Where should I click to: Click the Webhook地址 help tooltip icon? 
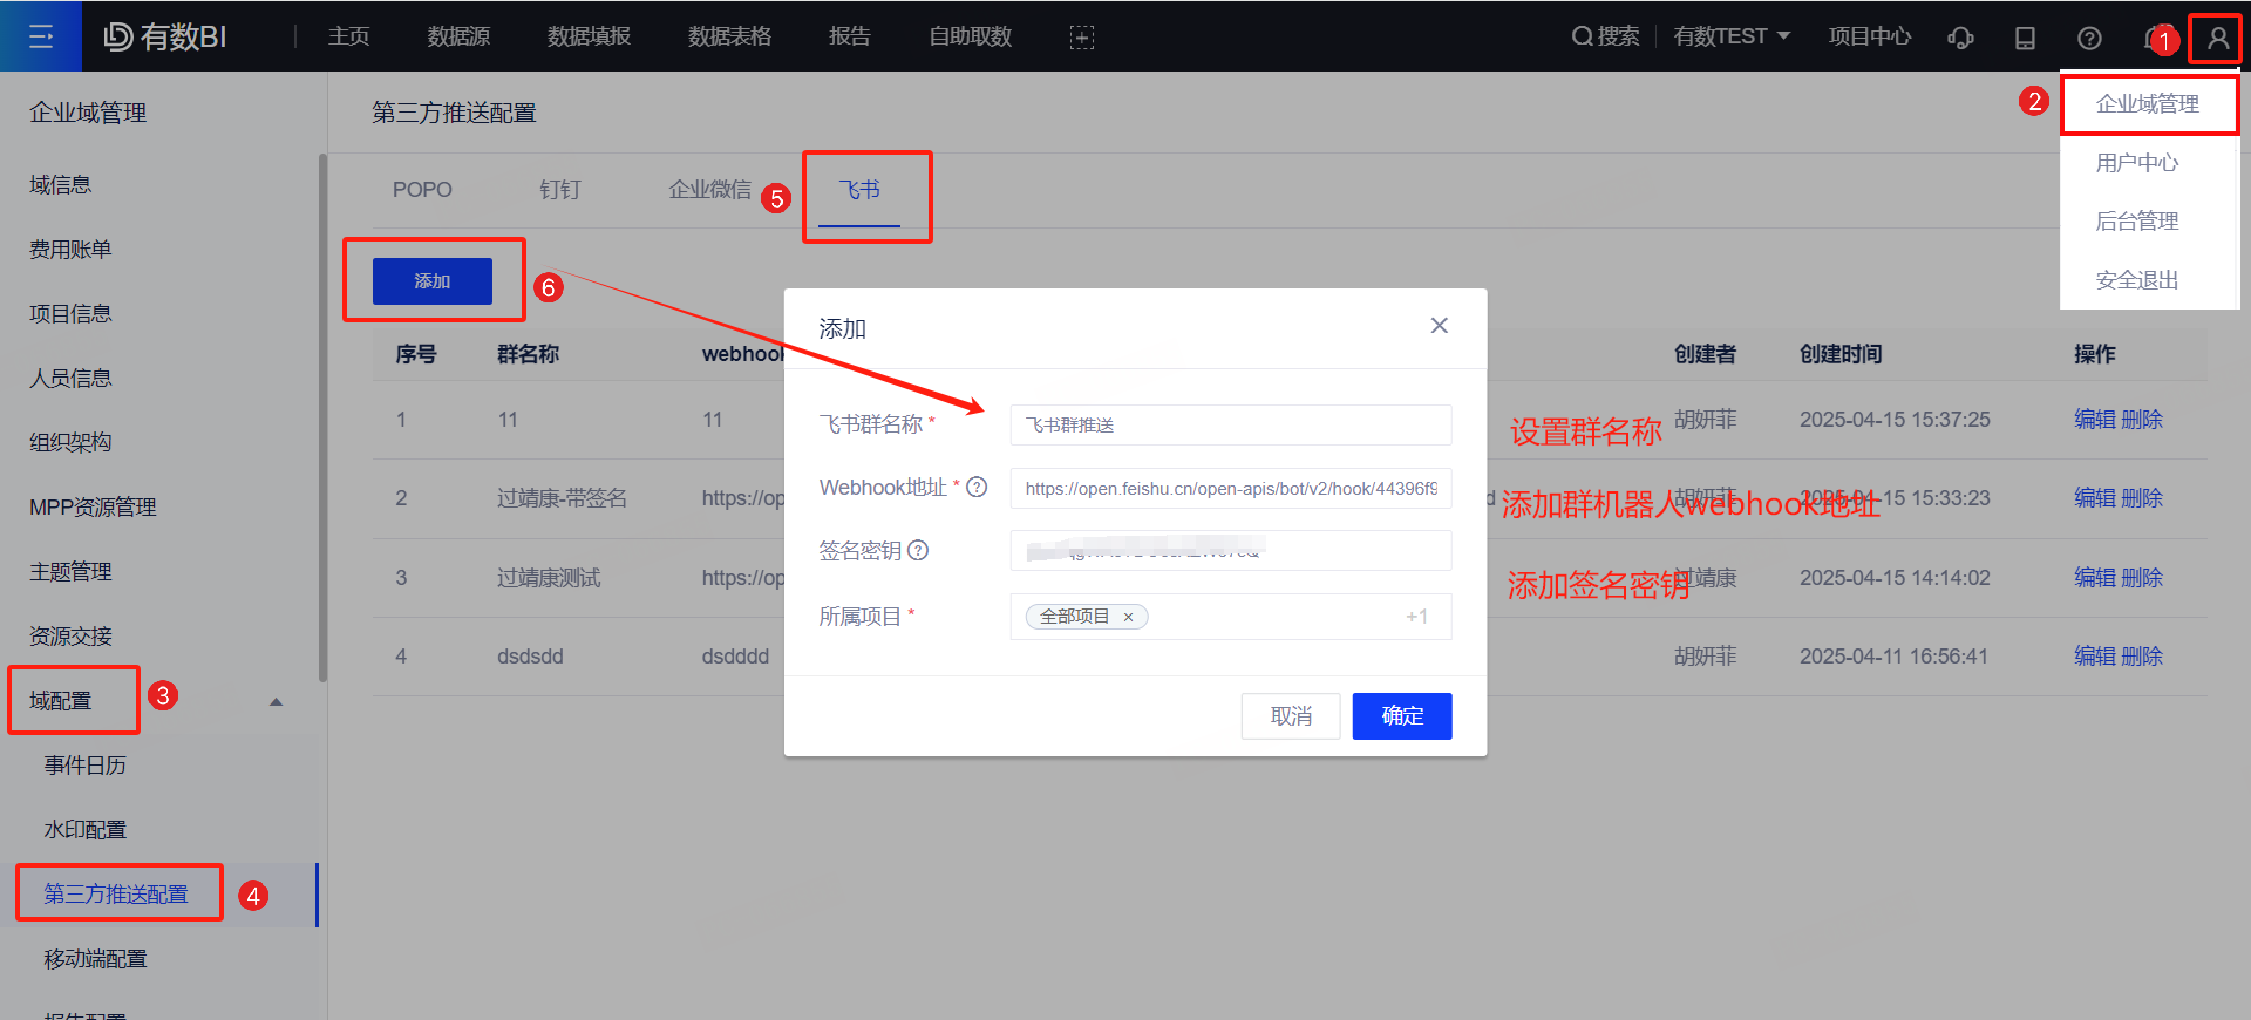point(977,487)
